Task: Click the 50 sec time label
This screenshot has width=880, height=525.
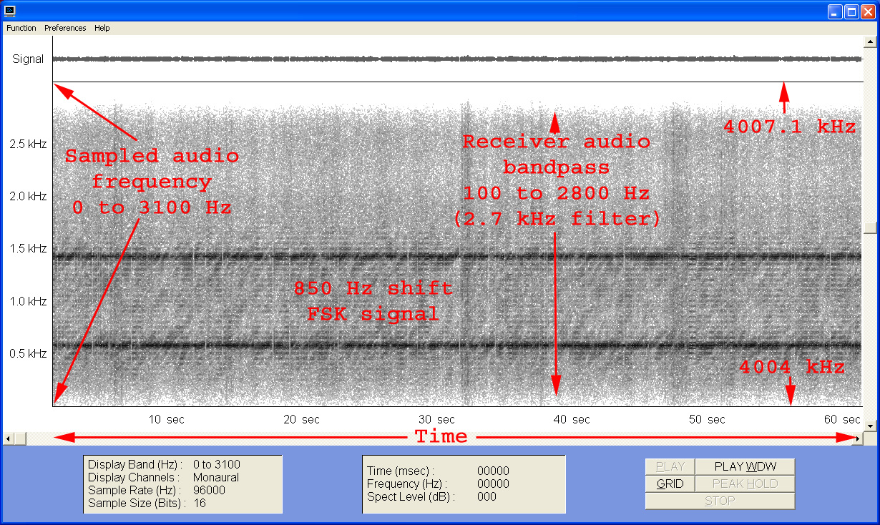Action: [707, 420]
